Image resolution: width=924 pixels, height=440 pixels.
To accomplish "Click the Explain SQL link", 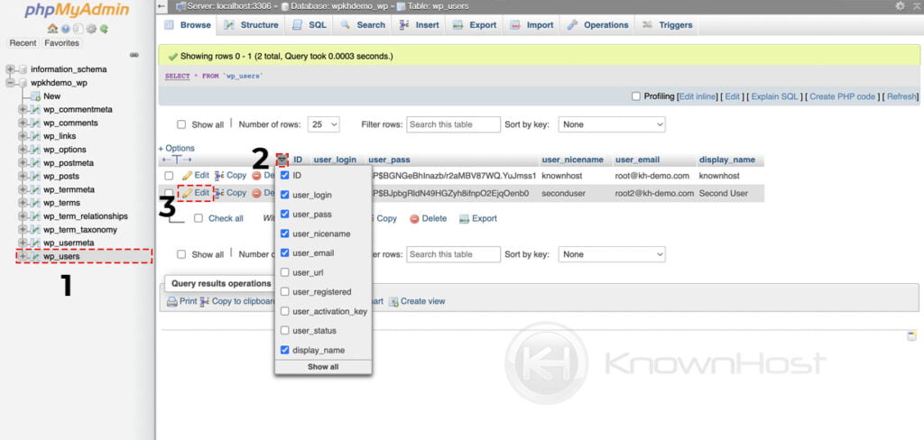I will tap(774, 96).
